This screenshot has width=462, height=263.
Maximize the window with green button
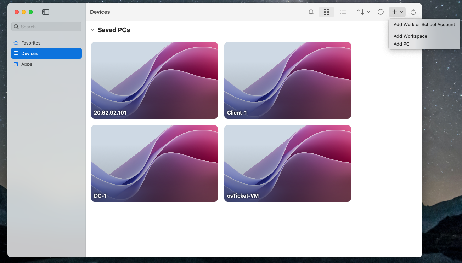point(31,12)
